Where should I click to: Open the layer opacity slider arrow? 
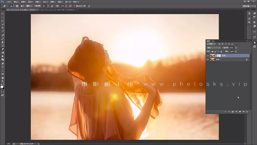(x=236, y=48)
